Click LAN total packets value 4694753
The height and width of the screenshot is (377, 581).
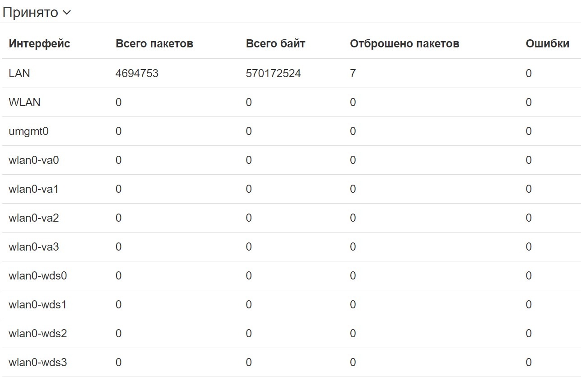[137, 74]
